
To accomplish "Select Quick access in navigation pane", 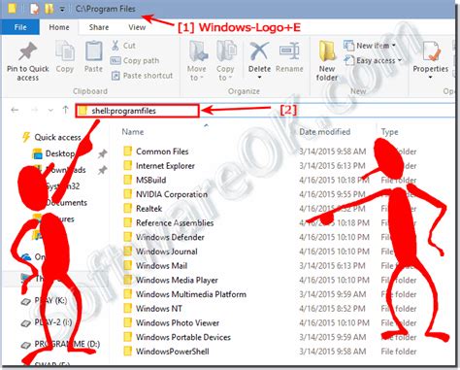I will coord(57,138).
